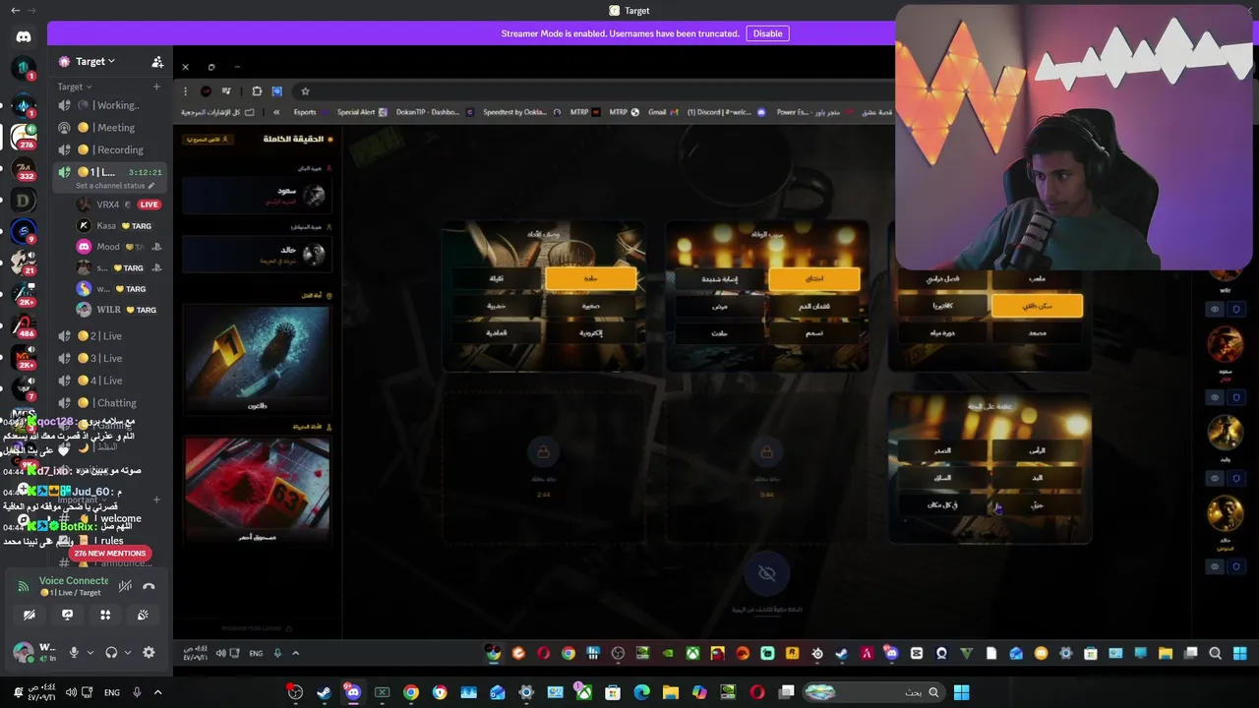The width and height of the screenshot is (1259, 708).
Task: Disconnect from voice with the hang-up icon
Action: (149, 586)
